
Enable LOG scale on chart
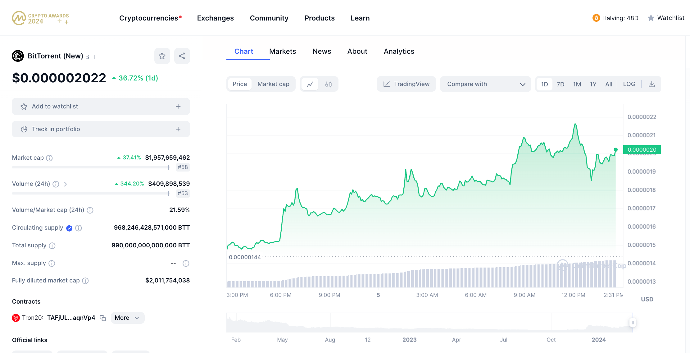click(x=629, y=84)
